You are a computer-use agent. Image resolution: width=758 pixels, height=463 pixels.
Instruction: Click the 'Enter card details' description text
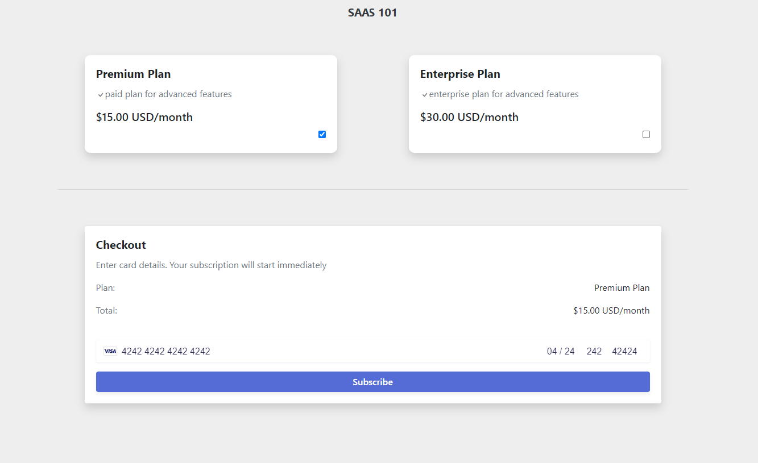point(212,265)
